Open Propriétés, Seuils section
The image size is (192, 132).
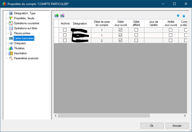(x=24, y=18)
